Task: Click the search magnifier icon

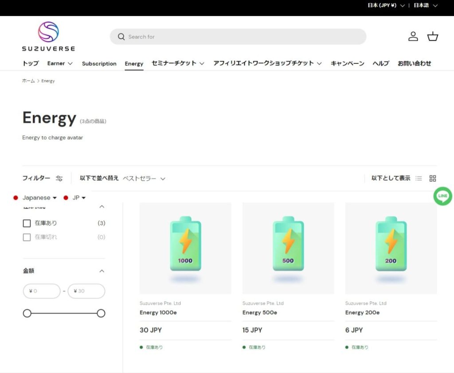Action: 121,37
